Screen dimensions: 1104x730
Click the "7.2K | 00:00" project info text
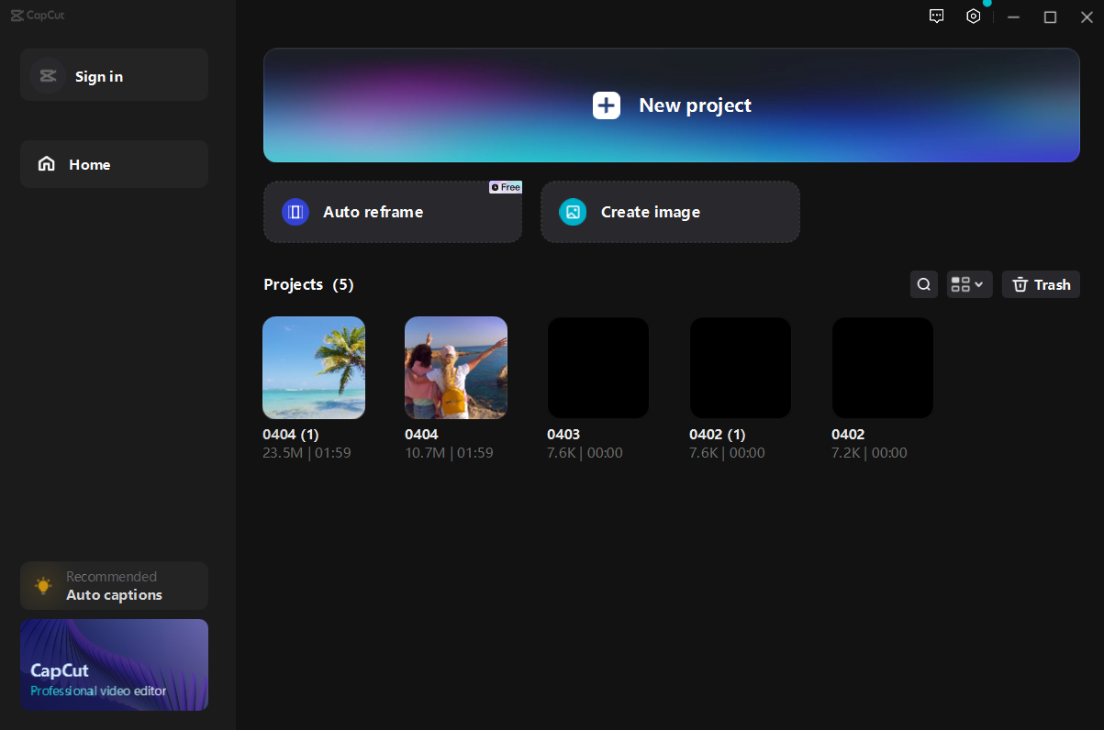[x=869, y=453]
